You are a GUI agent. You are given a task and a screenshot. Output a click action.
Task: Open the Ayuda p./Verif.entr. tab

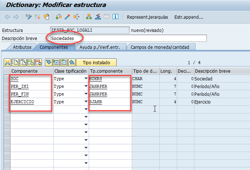point(100,47)
